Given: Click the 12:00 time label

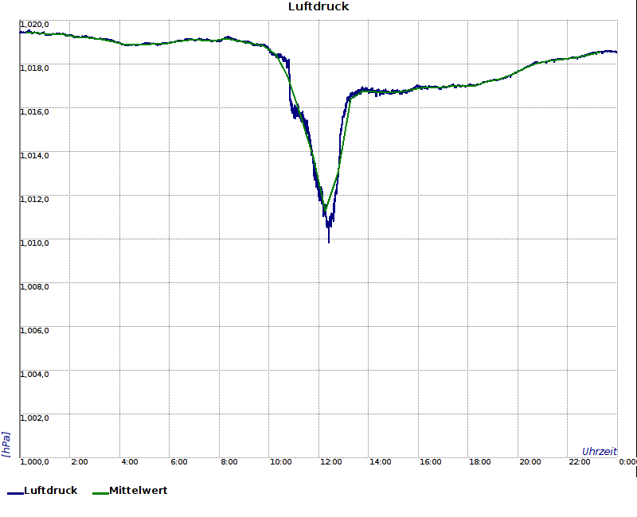Looking at the screenshot, I should click(330, 462).
